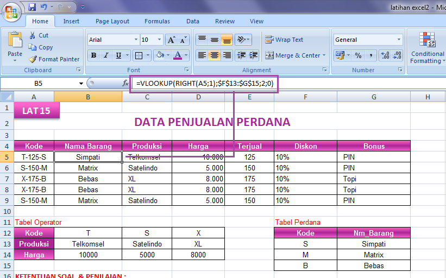Select cell containing Telkomsel in row 13
Viewport: 446px width, 278px height.
click(88, 244)
